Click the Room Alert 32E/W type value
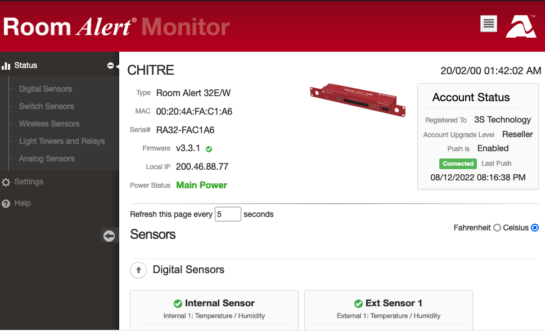The height and width of the screenshot is (331, 545). pos(193,93)
